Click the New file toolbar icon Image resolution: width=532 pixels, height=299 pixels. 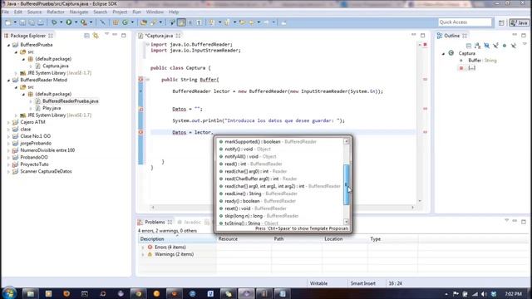(x=8, y=22)
